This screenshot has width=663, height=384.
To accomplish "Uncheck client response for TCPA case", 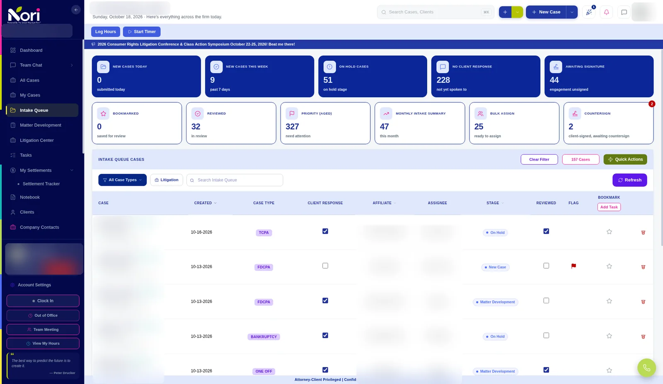I will tap(325, 231).
